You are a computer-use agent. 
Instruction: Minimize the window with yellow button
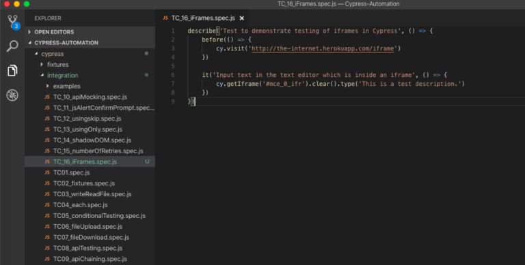[x=16, y=4]
